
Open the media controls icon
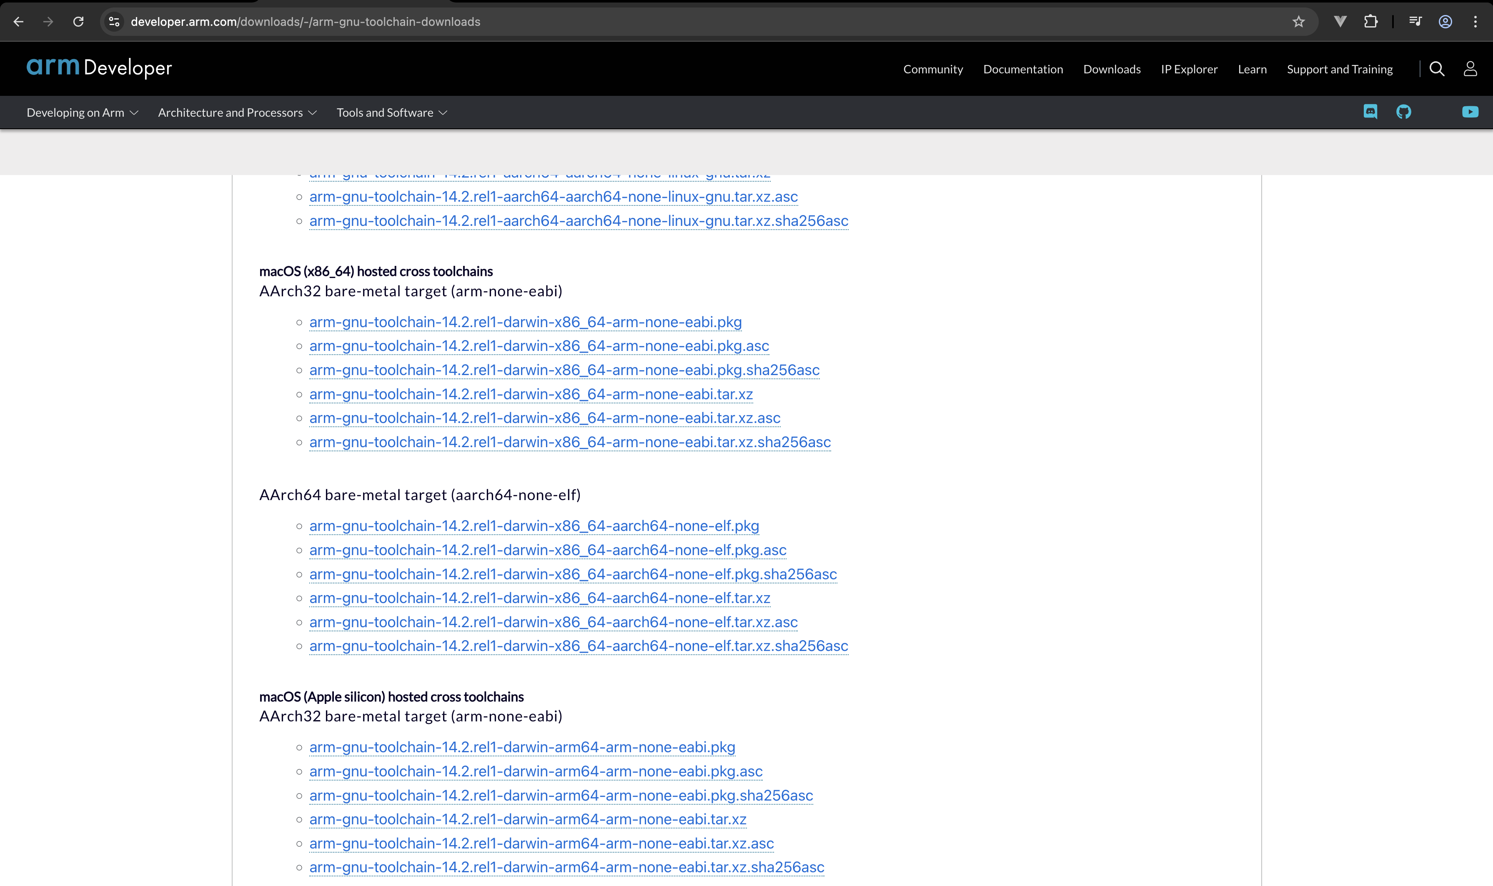coord(1415,22)
